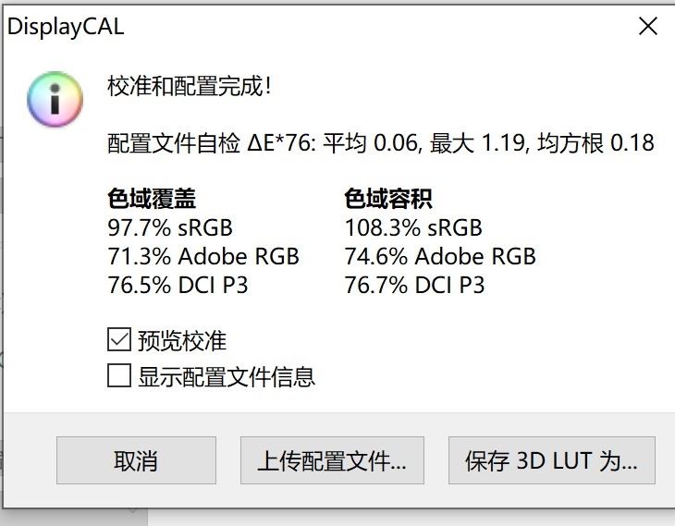Click the 显示配置文件信息 label text
675x526 pixels.
click(227, 376)
